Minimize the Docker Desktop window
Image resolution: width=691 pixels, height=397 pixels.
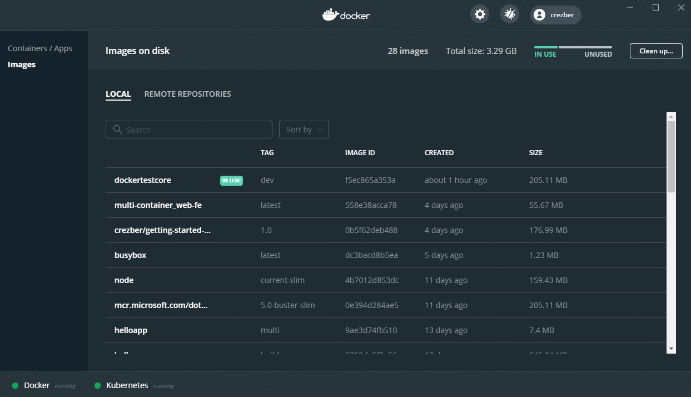pos(630,7)
